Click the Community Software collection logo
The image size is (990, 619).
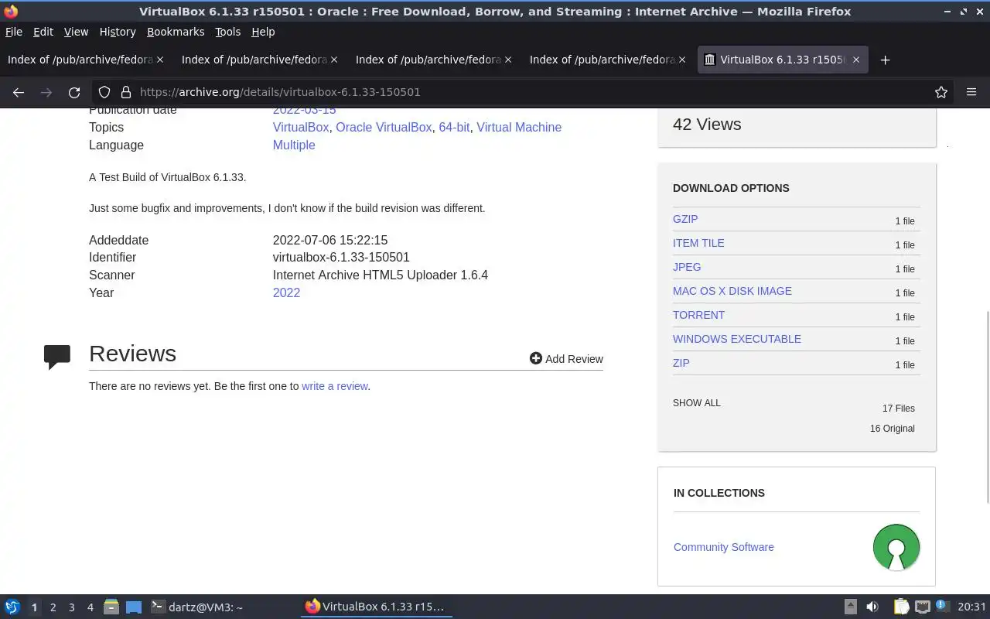coord(896,547)
